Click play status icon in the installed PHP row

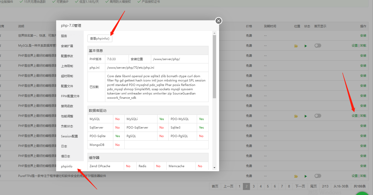point(306,116)
